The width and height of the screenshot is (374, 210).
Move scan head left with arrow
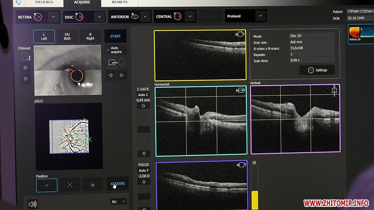coord(110,75)
